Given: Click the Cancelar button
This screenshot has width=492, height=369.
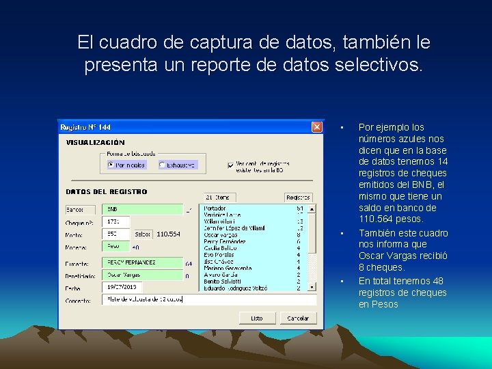Looking at the screenshot, I should tap(299, 318).
